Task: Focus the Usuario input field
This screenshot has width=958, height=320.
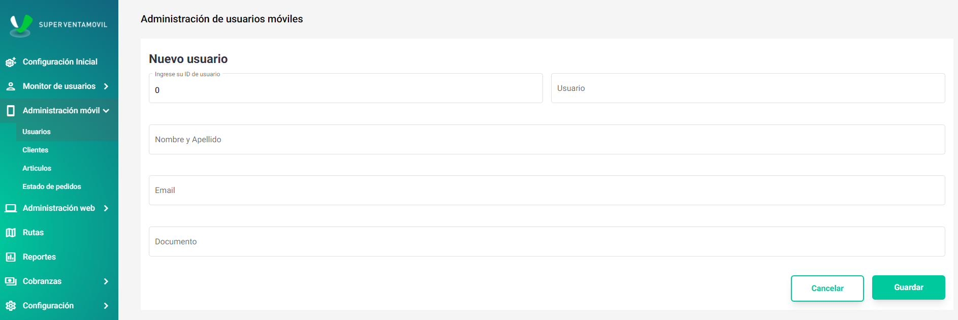Action: point(748,88)
